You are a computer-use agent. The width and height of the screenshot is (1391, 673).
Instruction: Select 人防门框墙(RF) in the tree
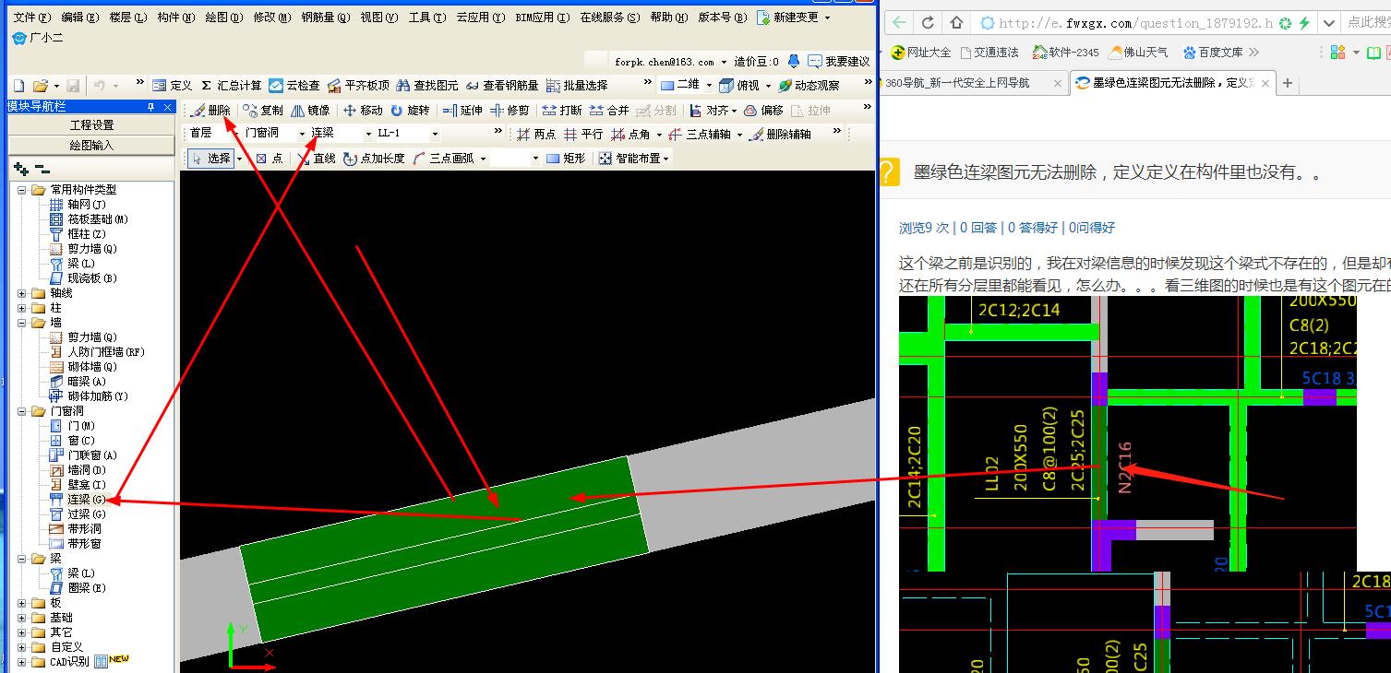[x=97, y=352]
